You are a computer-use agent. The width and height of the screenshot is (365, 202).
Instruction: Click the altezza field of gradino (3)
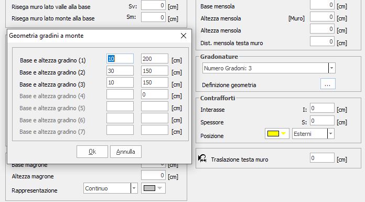click(155, 82)
